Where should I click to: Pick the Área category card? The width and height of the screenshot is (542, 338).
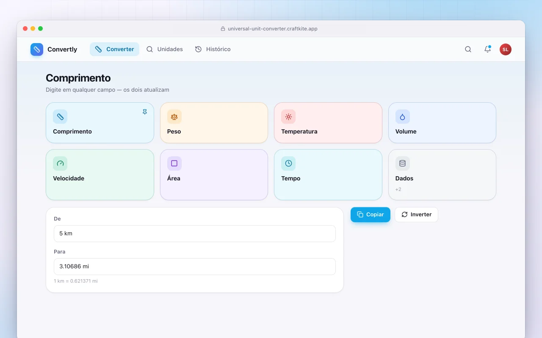click(214, 175)
